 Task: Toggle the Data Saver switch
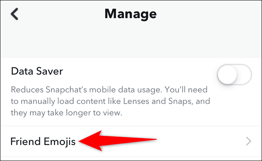coord(234,75)
